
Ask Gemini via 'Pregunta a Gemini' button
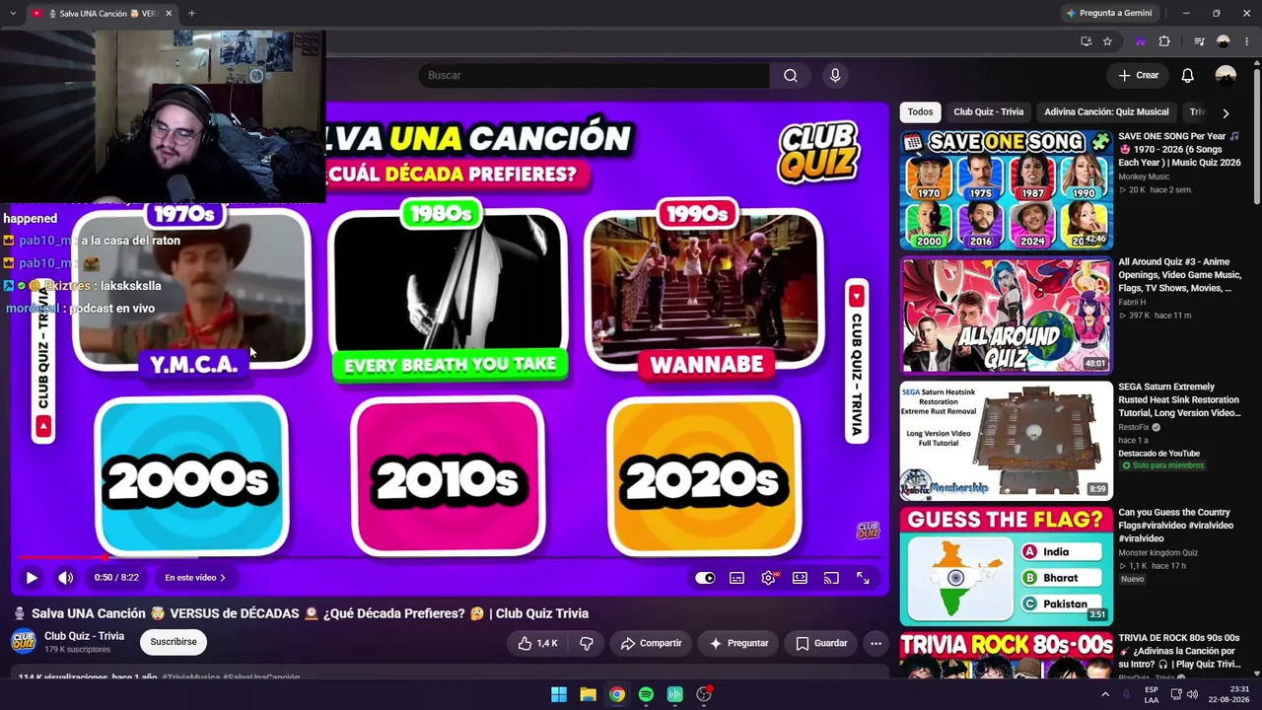1108,13
